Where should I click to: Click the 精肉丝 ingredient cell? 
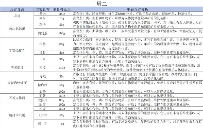coord(42,85)
